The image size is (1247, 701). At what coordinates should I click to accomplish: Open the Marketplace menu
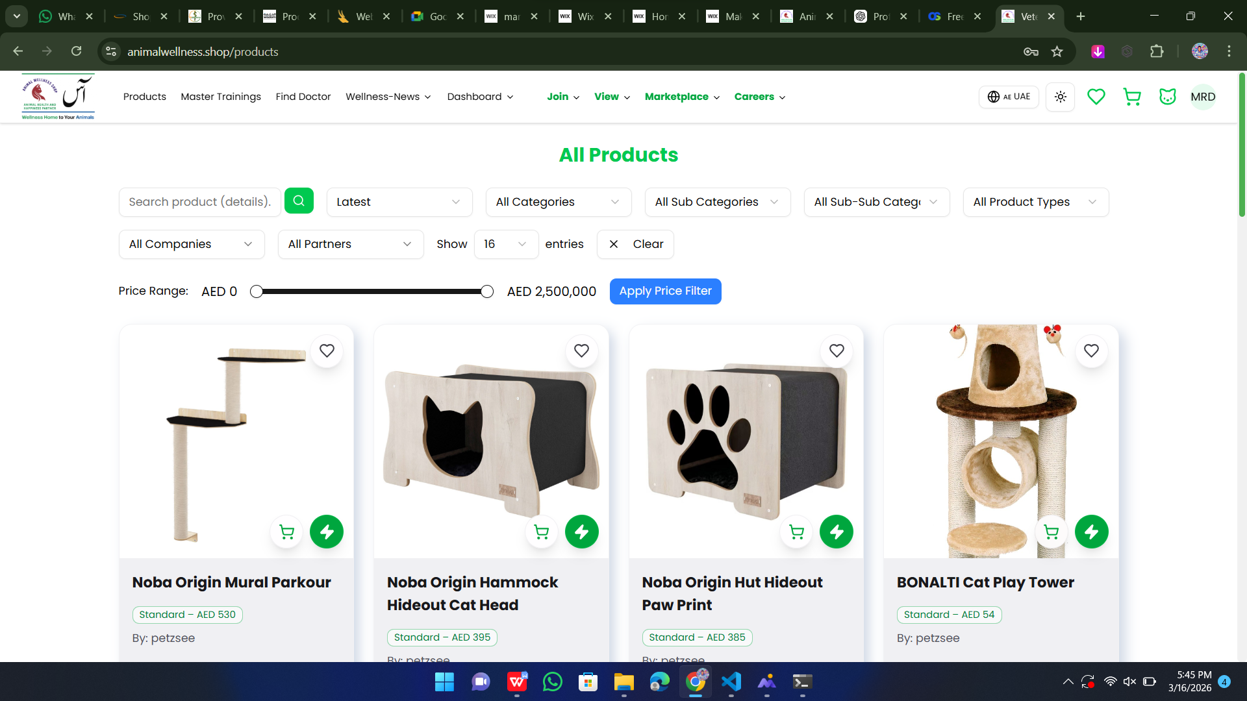coord(682,97)
